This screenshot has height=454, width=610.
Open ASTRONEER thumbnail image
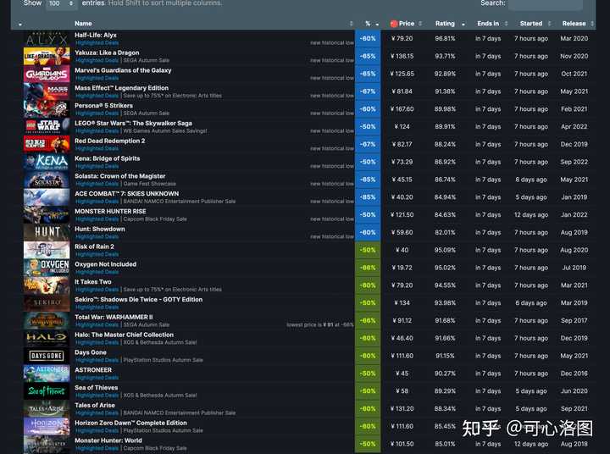click(x=47, y=374)
